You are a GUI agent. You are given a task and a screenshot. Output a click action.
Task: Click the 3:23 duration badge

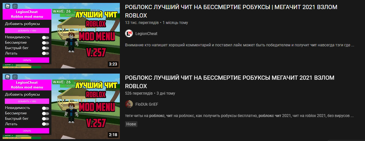click(113, 64)
